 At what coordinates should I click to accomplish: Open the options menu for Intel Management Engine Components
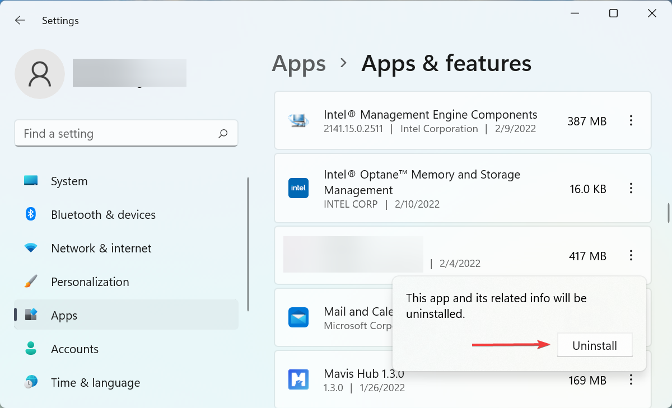(x=631, y=120)
